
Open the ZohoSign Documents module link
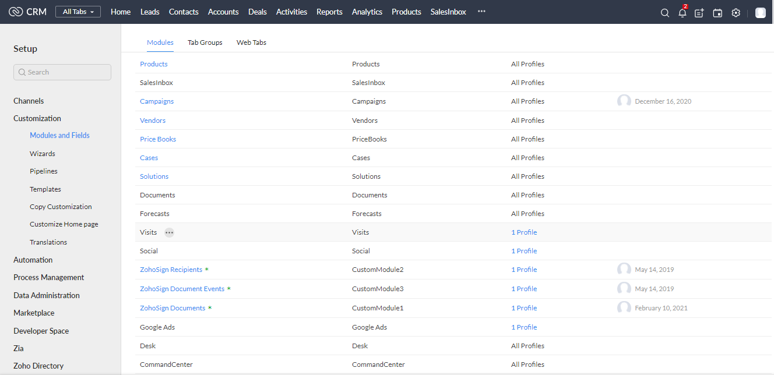click(173, 308)
